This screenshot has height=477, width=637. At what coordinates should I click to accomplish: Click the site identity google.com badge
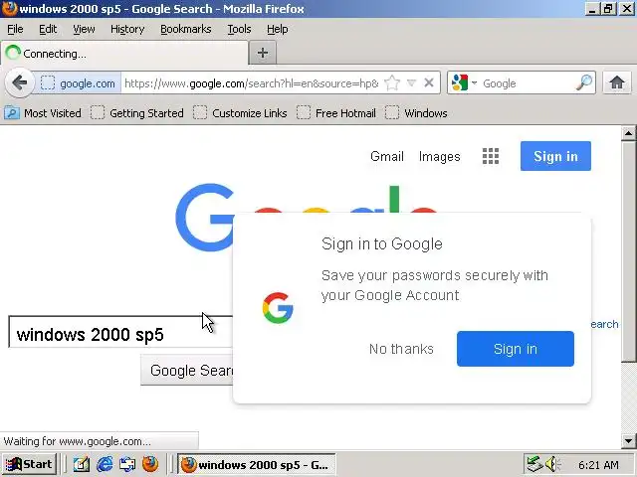pyautogui.click(x=78, y=83)
